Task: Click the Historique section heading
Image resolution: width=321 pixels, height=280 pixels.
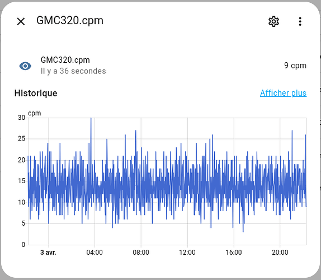Action: [36, 94]
